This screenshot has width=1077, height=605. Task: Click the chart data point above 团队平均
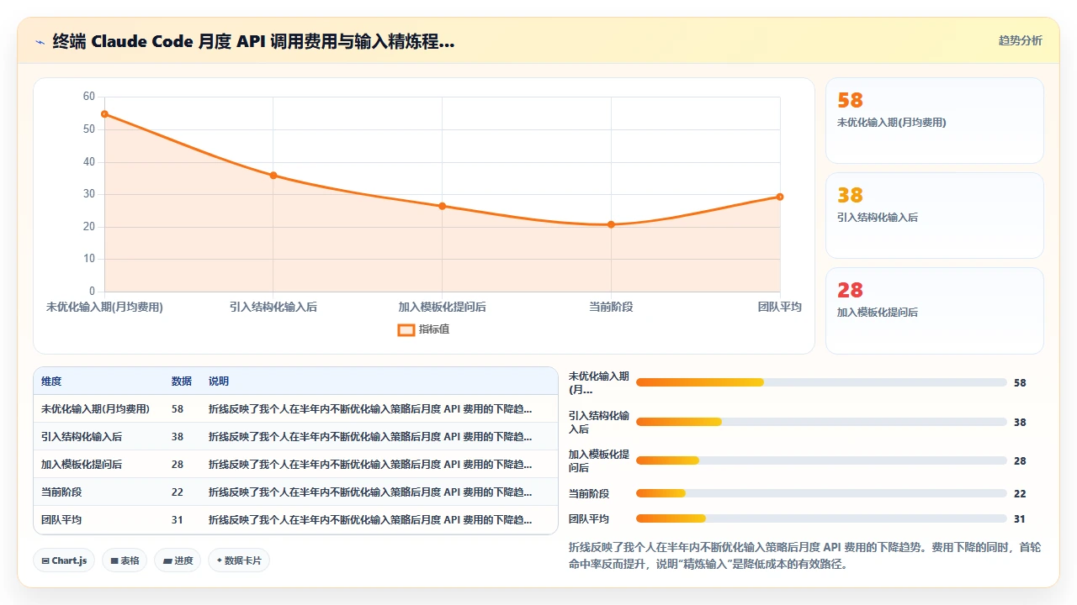tap(780, 197)
